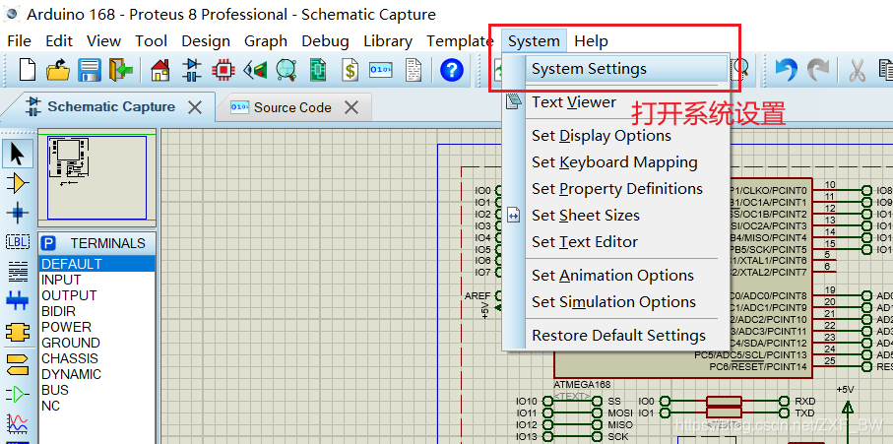This screenshot has height=444, width=893.
Task: Click the greyed-out Redo arrow icon
Action: [818, 70]
